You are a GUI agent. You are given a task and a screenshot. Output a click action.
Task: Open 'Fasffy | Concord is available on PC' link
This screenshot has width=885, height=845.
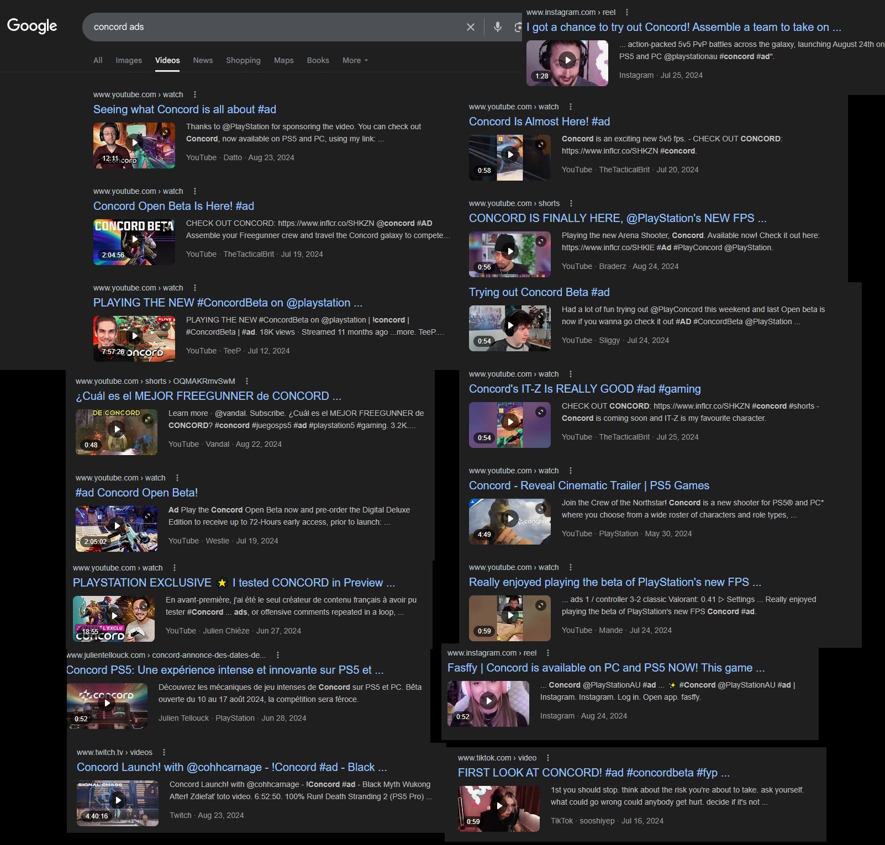click(606, 668)
